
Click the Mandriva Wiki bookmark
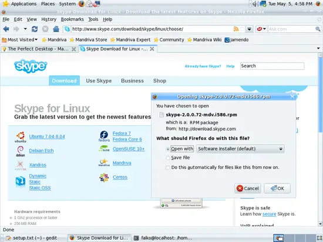[204, 40]
